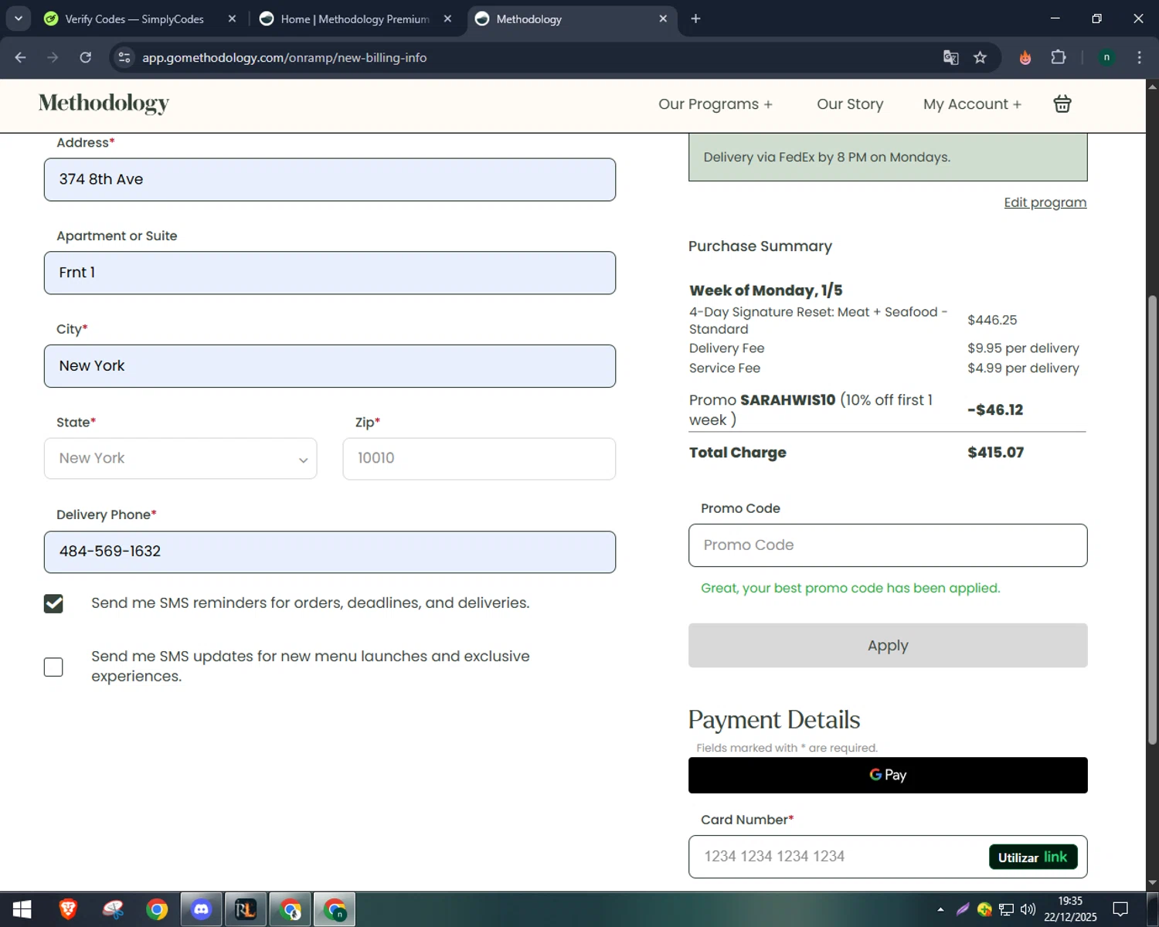The image size is (1159, 927).
Task: Open the browser extensions puzzle icon
Action: pos(1059,57)
